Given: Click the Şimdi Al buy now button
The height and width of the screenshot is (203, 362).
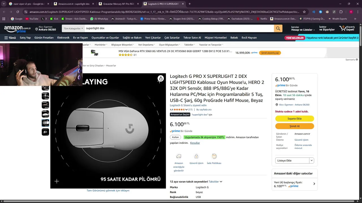Looking at the screenshot, I should (x=294, y=126).
